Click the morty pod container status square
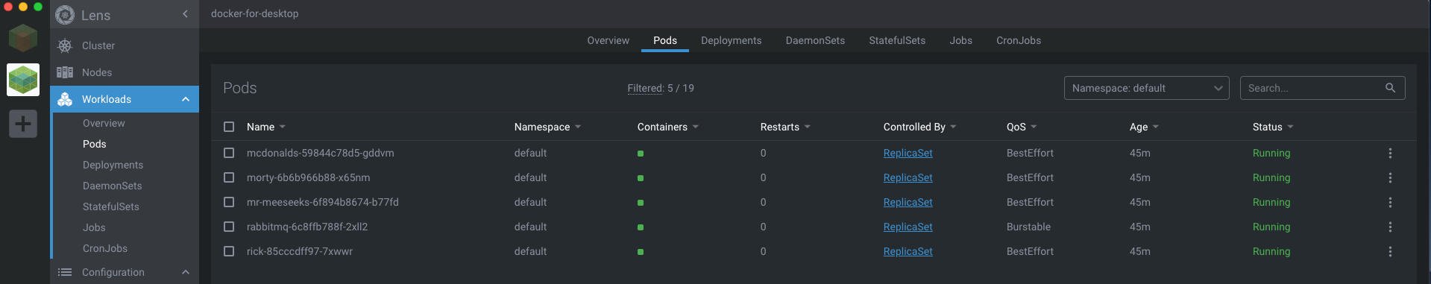The height and width of the screenshot is (284, 1431). point(641,178)
